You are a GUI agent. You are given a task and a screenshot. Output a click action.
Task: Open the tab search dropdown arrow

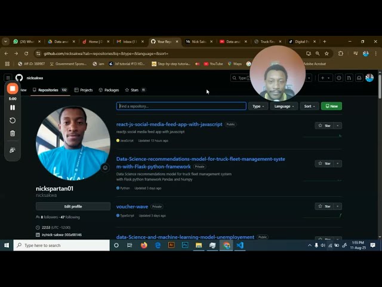[x=5, y=42]
